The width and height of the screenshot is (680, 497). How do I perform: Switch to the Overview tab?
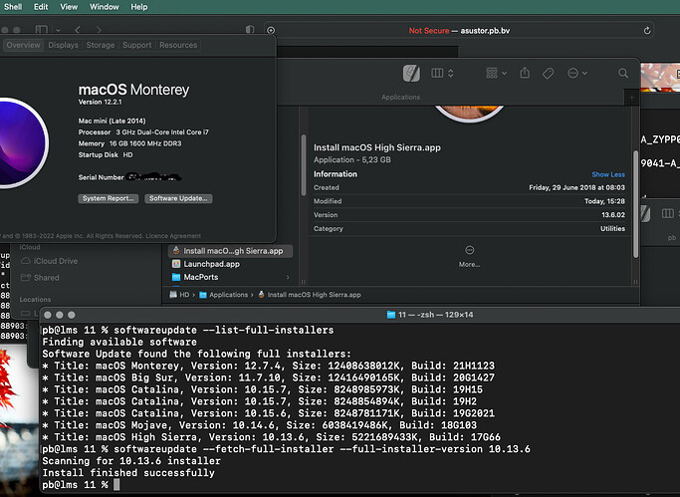pos(24,45)
